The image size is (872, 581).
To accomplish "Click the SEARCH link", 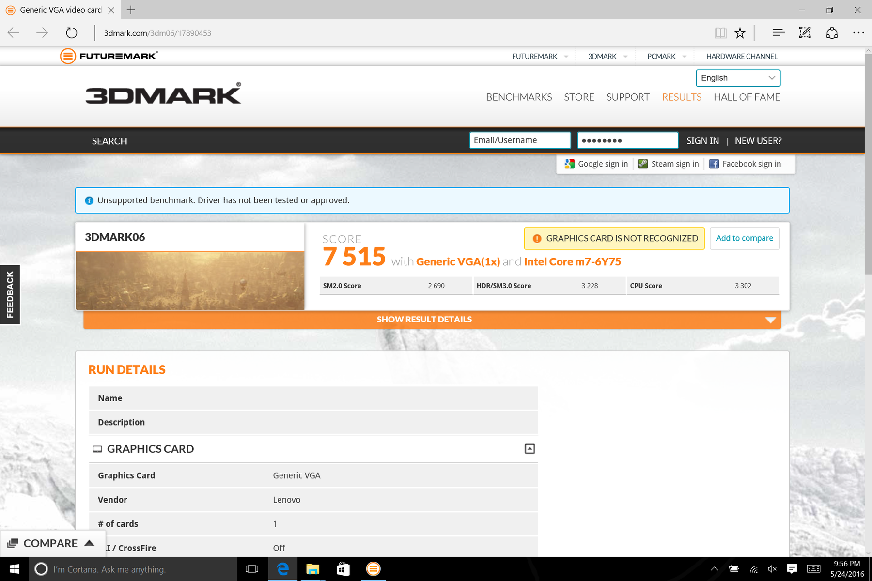I will (x=109, y=141).
